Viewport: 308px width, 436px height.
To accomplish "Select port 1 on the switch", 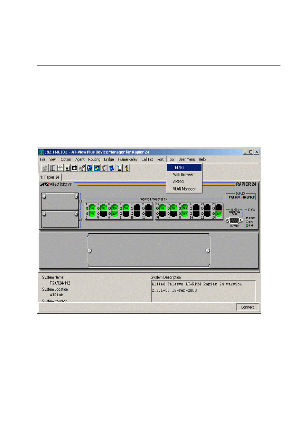I will pos(92,208).
